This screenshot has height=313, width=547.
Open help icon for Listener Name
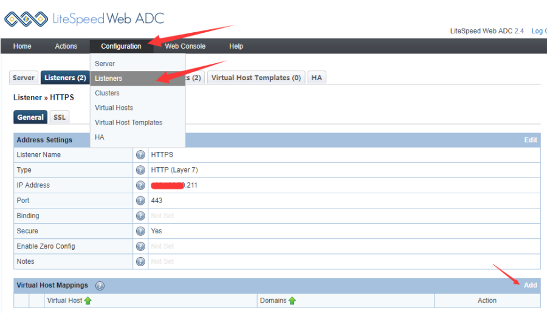(140, 155)
